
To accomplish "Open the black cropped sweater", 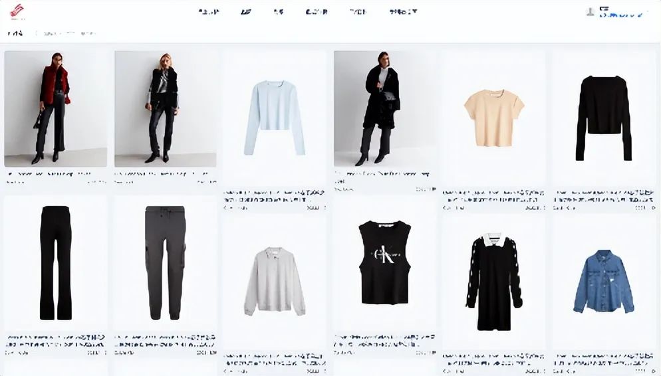I will click(604, 118).
